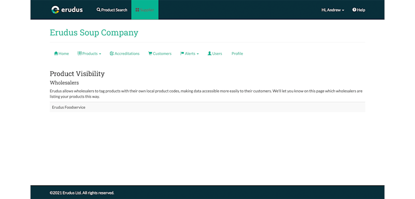Open the Help link in the header
The image size is (415, 199).
358,10
